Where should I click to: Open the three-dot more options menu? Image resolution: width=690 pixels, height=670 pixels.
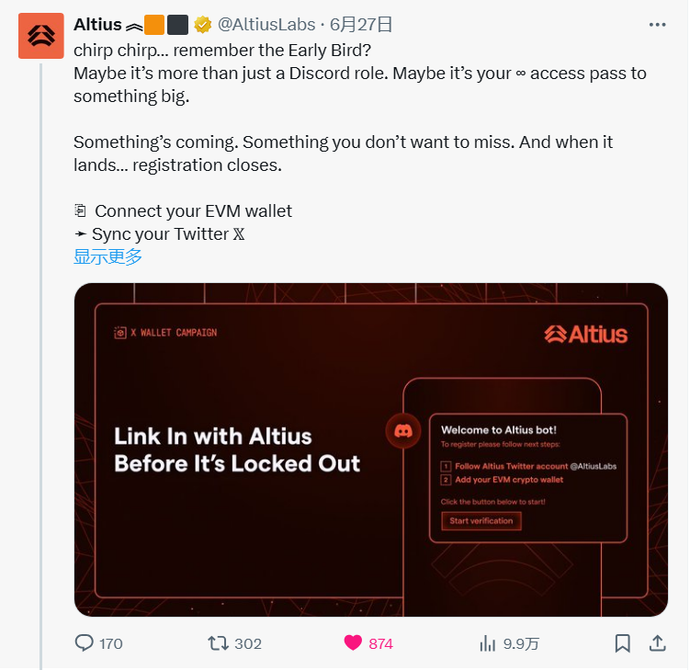pyautogui.click(x=658, y=25)
